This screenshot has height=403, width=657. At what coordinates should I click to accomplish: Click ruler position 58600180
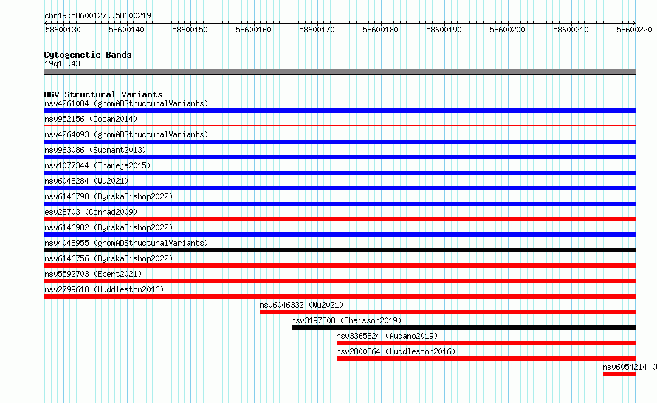380,30
